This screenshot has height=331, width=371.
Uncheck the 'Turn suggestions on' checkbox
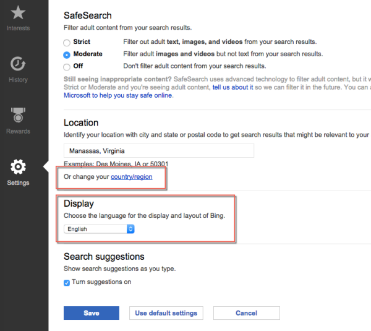(x=67, y=283)
